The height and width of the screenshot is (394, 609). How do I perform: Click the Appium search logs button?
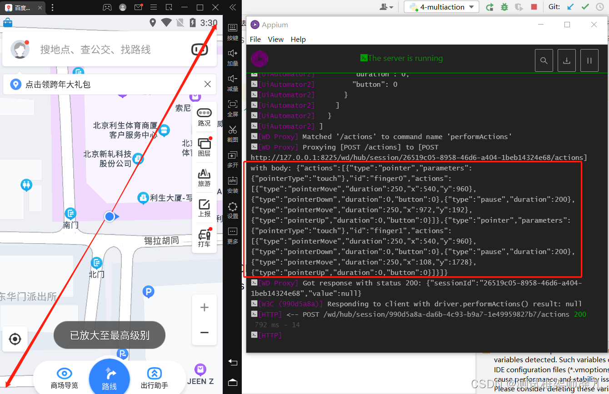coord(544,60)
